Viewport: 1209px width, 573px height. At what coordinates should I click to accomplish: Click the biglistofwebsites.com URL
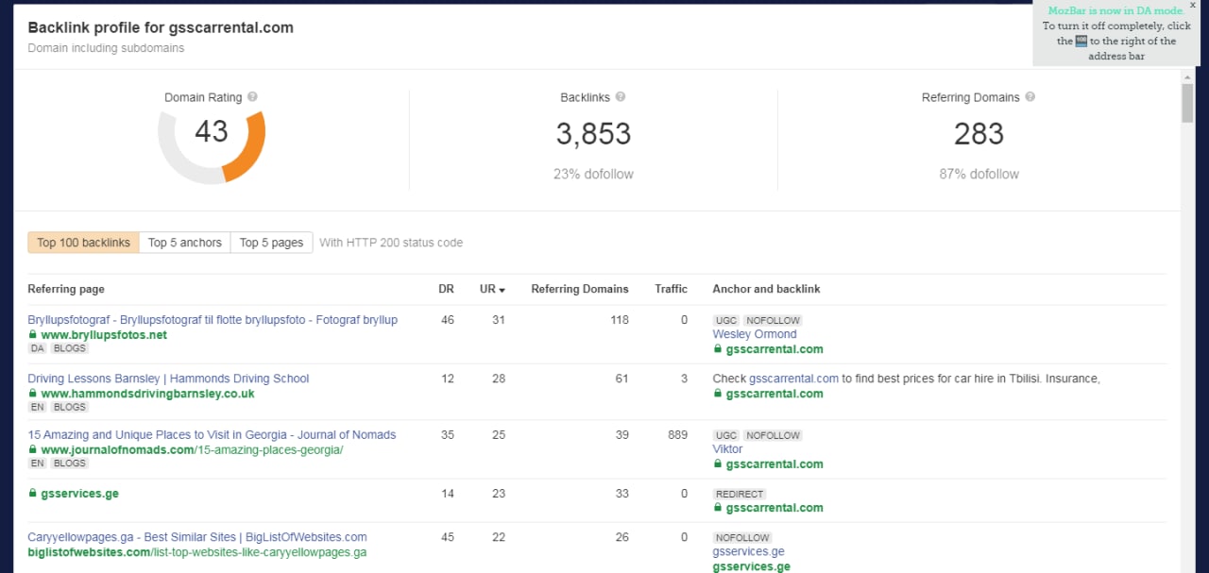pos(197,552)
